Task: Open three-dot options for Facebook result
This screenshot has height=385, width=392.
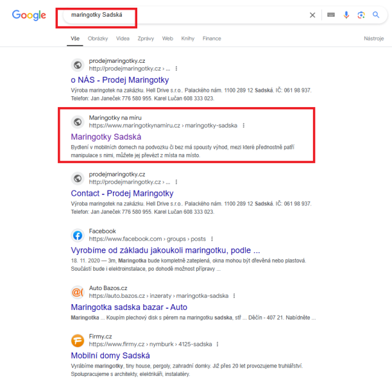Action: click(x=212, y=239)
